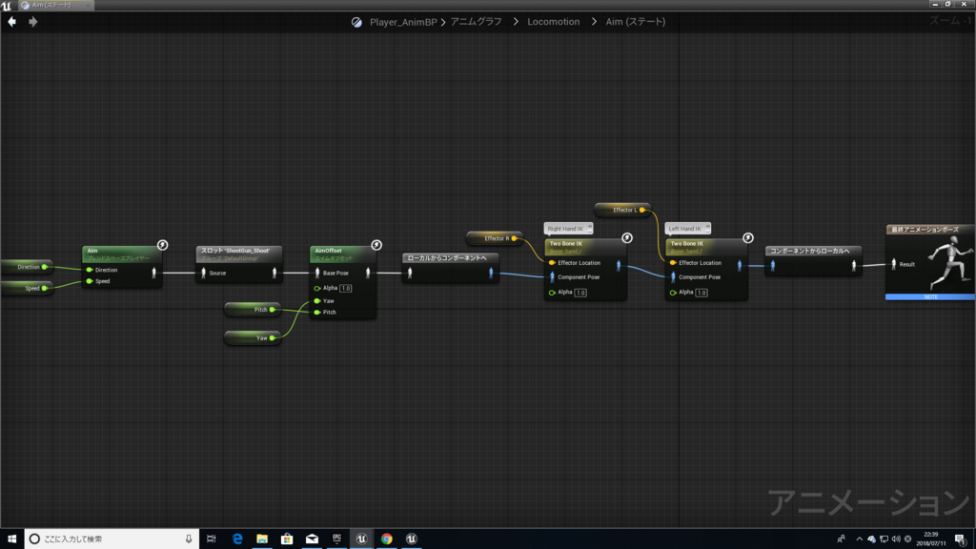Open the Windows Start menu
Viewport: 976px width, 549px height.
tap(11, 539)
